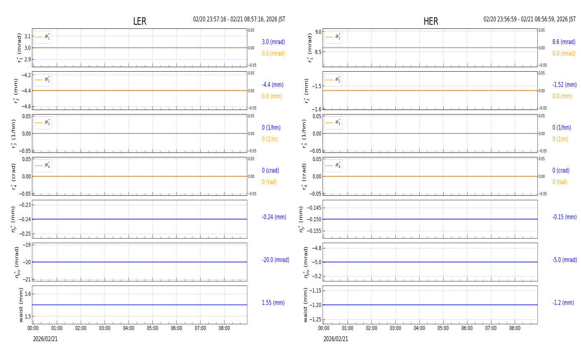Click the HER orange value 0.0 (mm)

pyautogui.click(x=562, y=96)
